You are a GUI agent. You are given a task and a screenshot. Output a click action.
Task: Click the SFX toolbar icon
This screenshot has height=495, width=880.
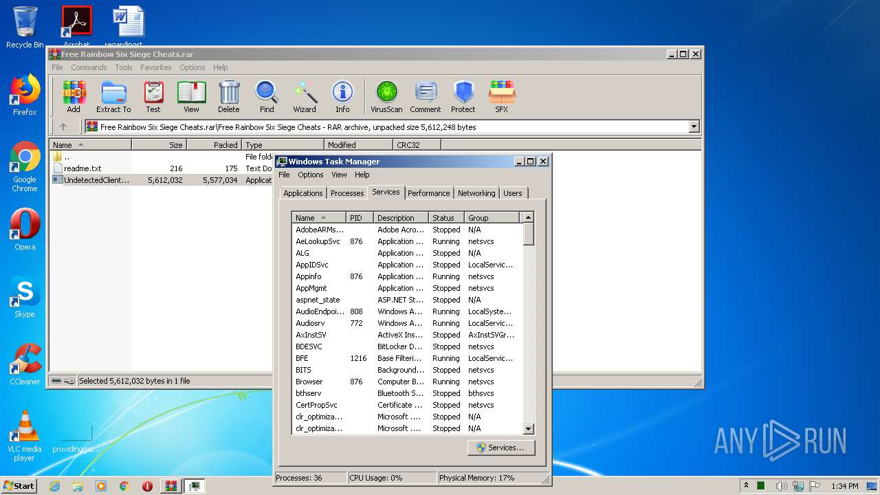coord(502,96)
